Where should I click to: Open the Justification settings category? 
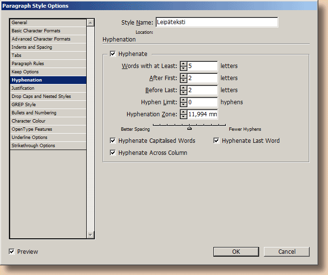(x=23, y=88)
